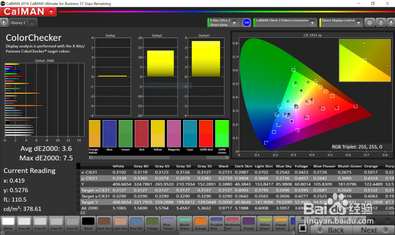
Task: Open help with the question mark icon
Action: [381, 22]
